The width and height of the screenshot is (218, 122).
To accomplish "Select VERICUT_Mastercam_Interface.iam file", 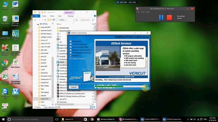I will click(72, 94).
